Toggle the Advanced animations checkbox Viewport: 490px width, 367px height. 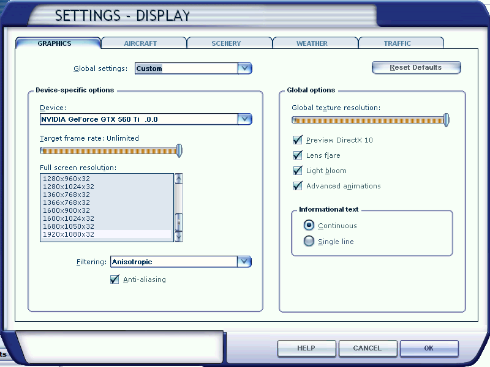click(x=298, y=186)
